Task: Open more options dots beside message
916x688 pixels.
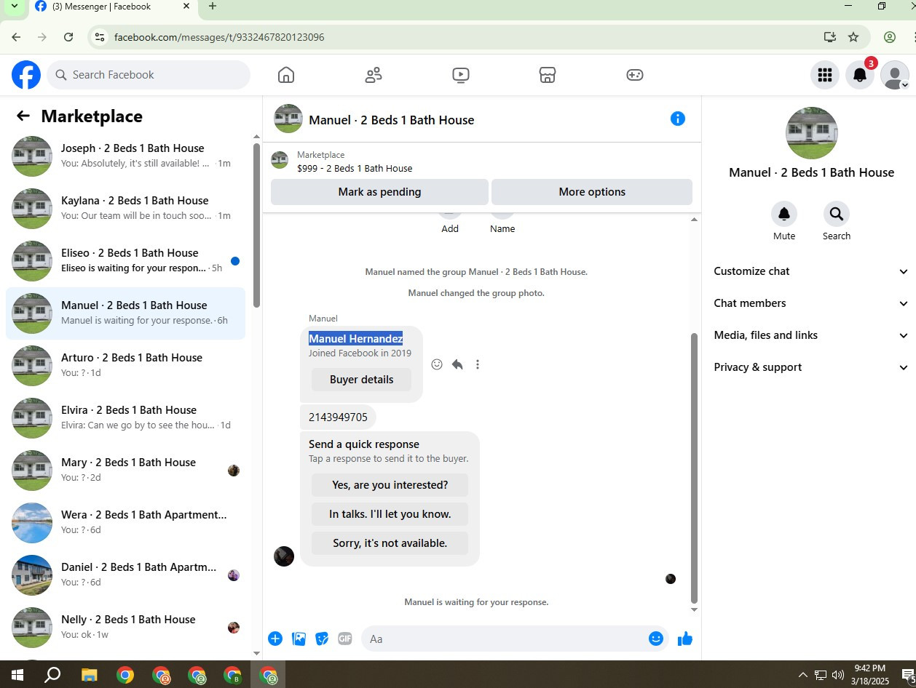Action: [x=478, y=364]
